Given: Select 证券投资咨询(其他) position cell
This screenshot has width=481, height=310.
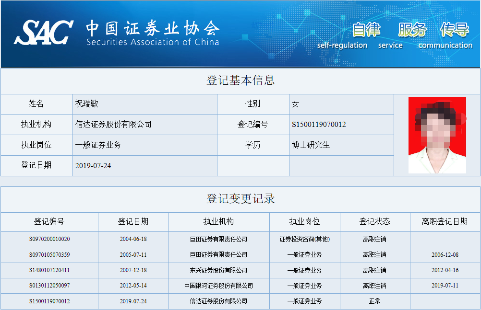Looking at the screenshot, I should pos(305,239).
